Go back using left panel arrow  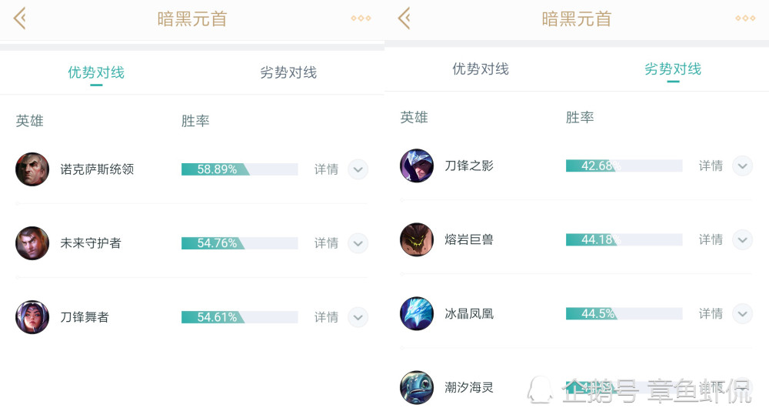click(x=20, y=19)
